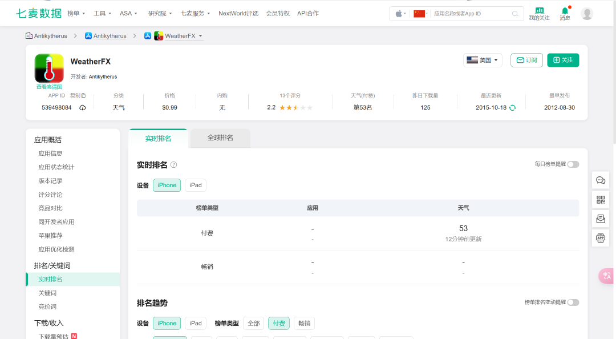Click the 订阅 subscribe button
Image resolution: width=616 pixels, height=339 pixels.
[x=526, y=60]
